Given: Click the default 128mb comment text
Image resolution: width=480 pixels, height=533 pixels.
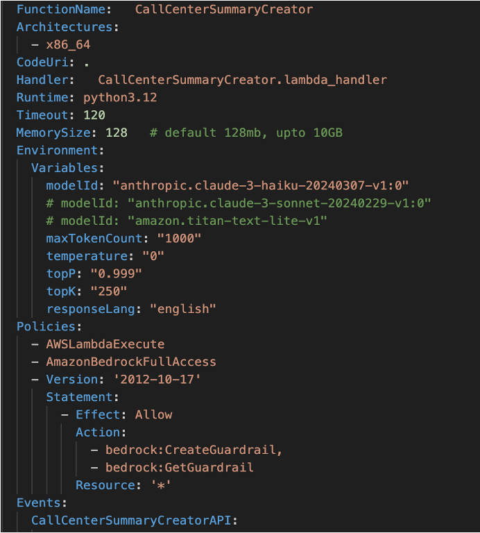Looking at the screenshot, I should [246, 133].
